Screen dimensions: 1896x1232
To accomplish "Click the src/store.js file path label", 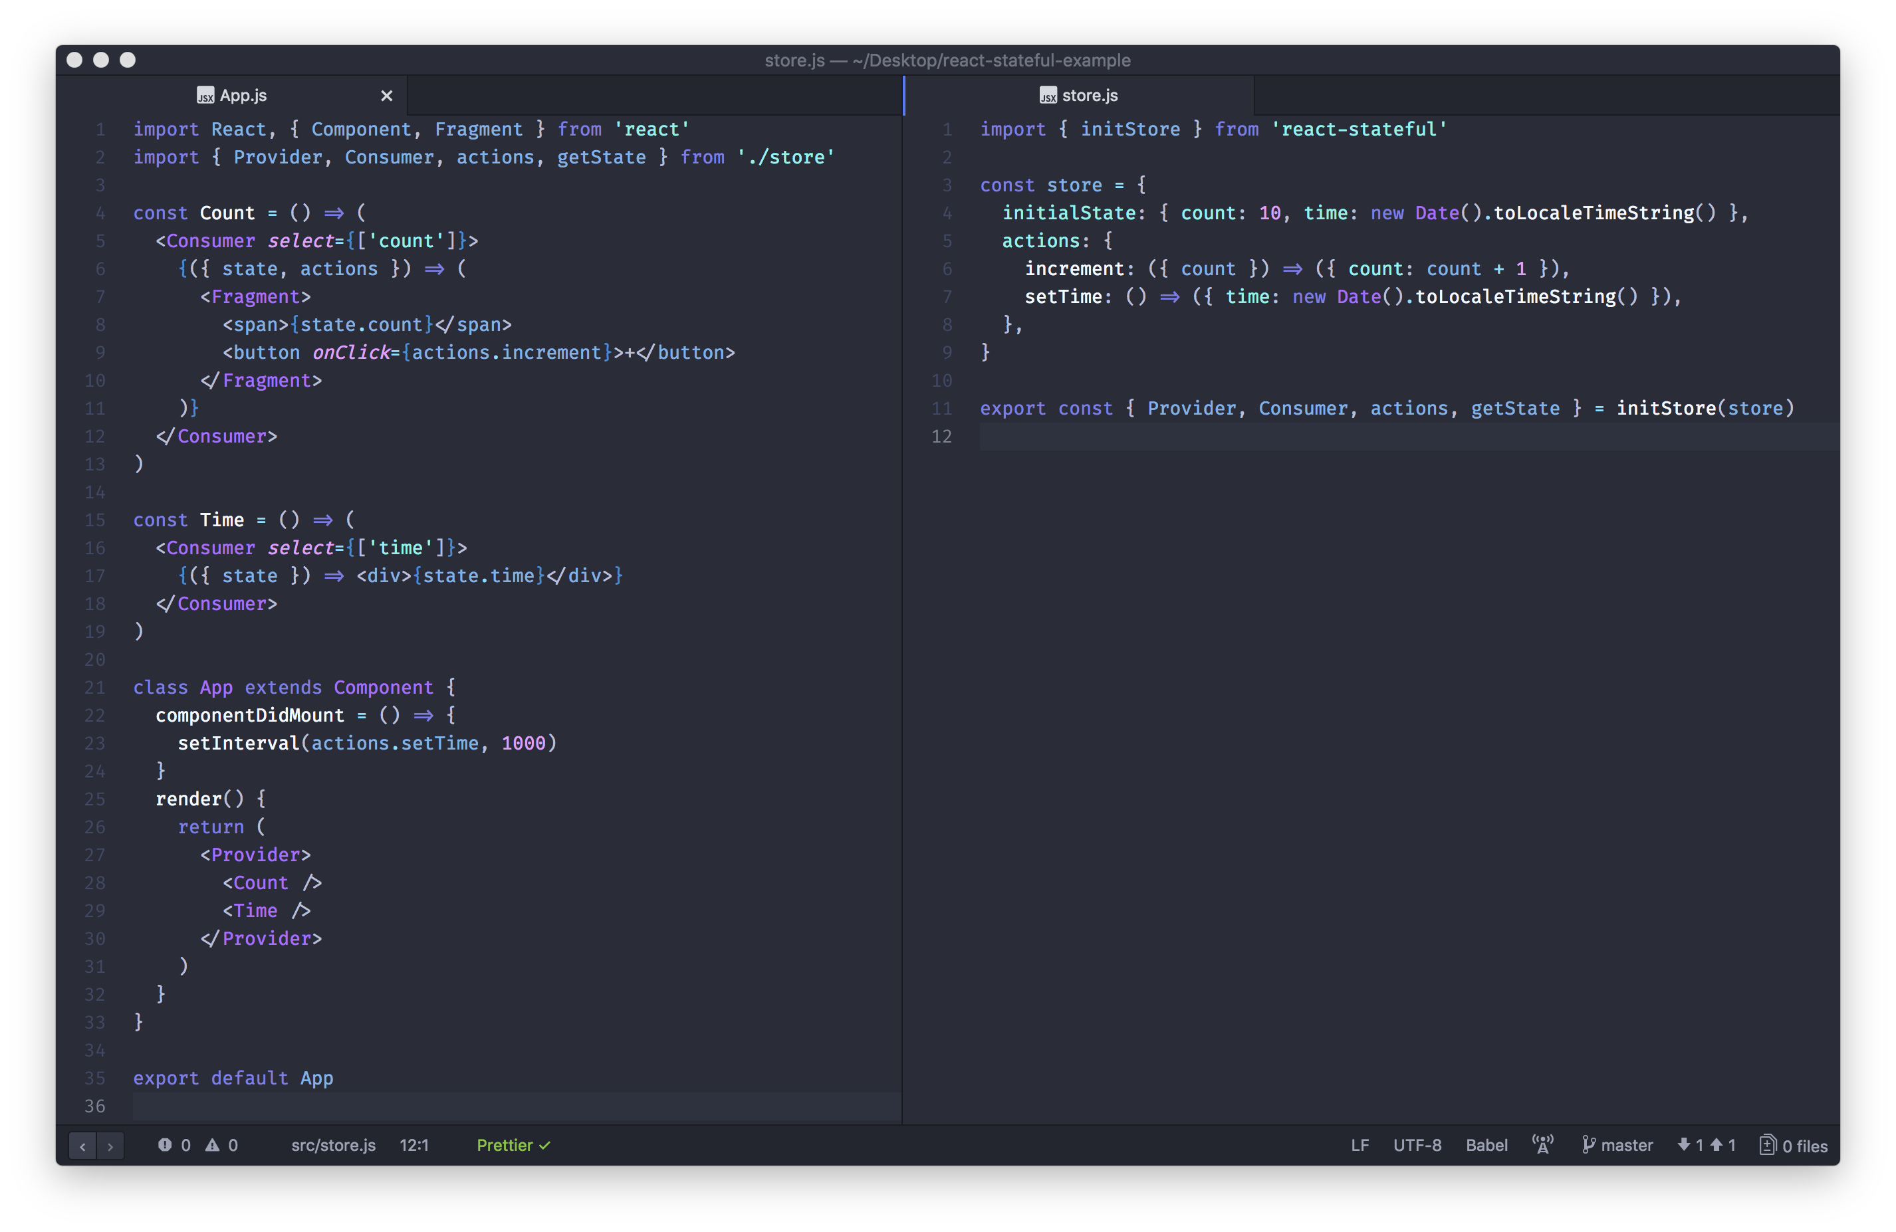I will [333, 1145].
